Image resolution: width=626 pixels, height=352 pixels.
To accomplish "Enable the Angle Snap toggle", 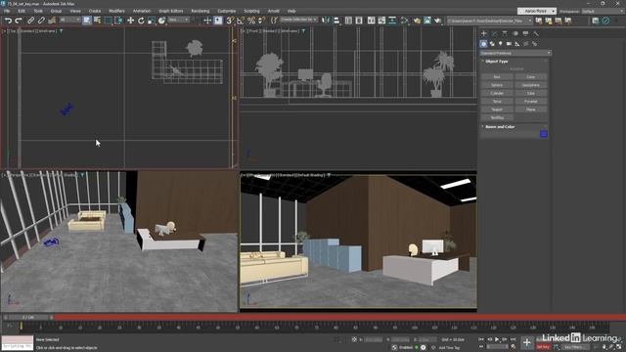I will point(241,20).
